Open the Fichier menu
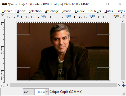 (7, 11)
